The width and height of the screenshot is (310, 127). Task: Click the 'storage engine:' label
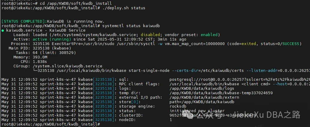tap(137, 106)
